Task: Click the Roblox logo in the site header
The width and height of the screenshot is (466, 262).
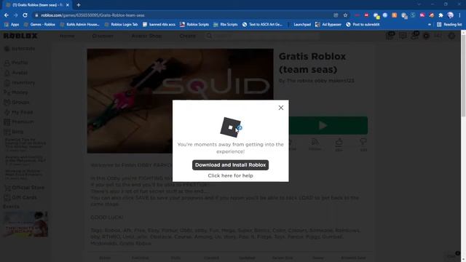Action: pos(20,36)
